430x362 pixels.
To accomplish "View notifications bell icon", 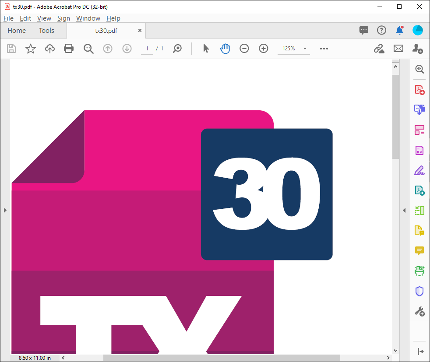I will point(399,30).
